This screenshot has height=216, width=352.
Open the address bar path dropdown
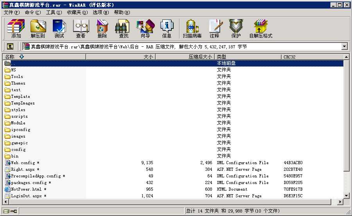pos(345,46)
